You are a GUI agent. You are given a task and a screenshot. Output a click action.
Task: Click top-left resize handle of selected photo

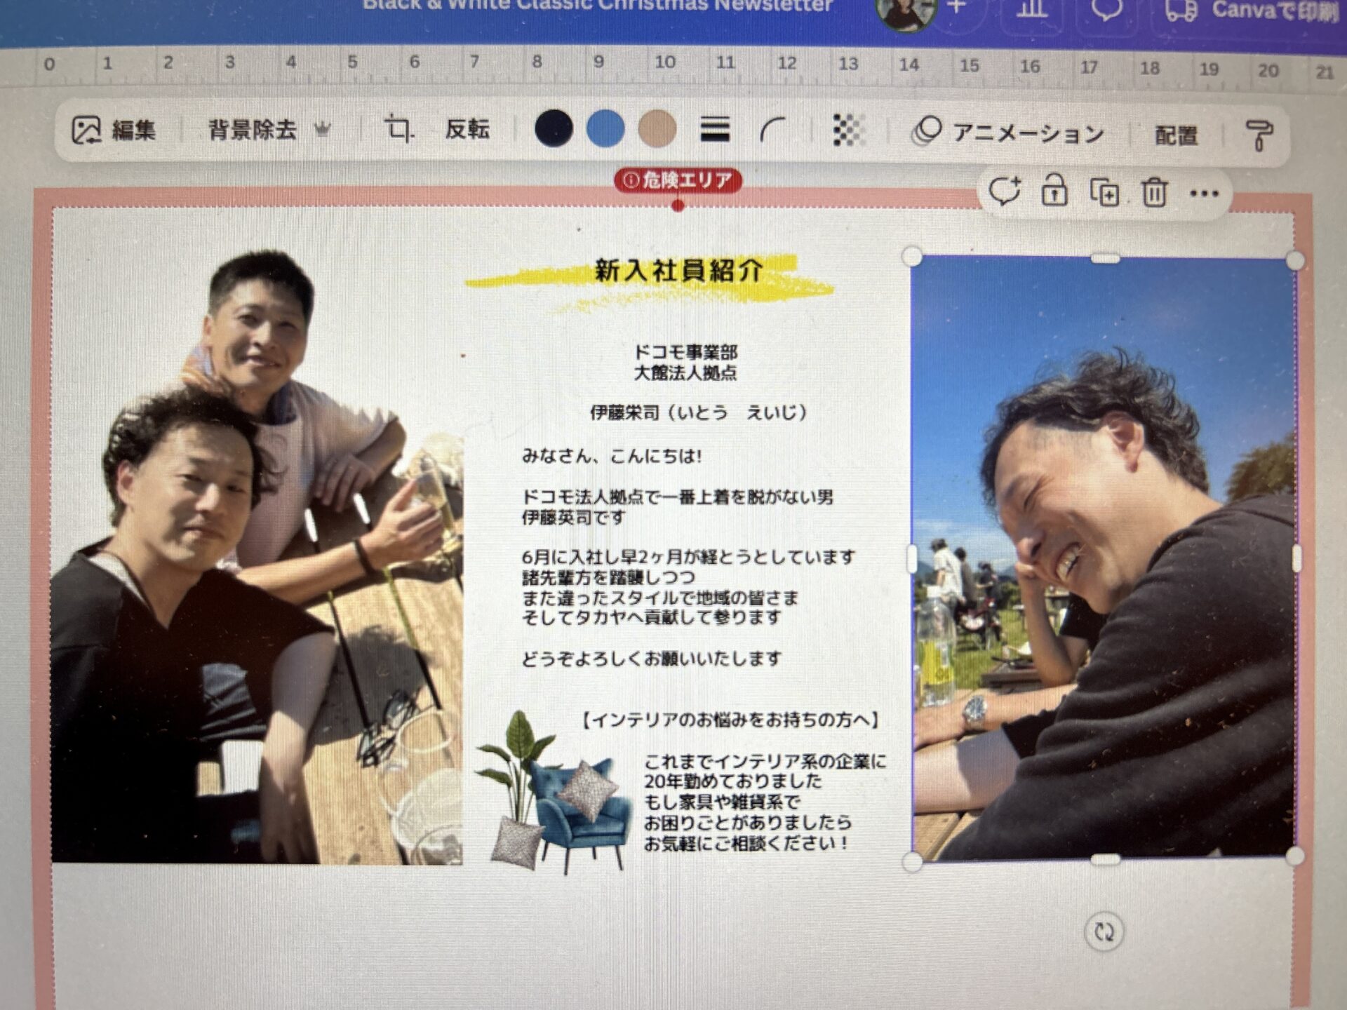(x=911, y=256)
